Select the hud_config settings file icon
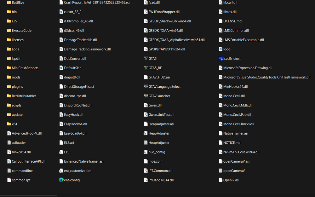The width and height of the screenshot is (315, 197). coord(146,152)
